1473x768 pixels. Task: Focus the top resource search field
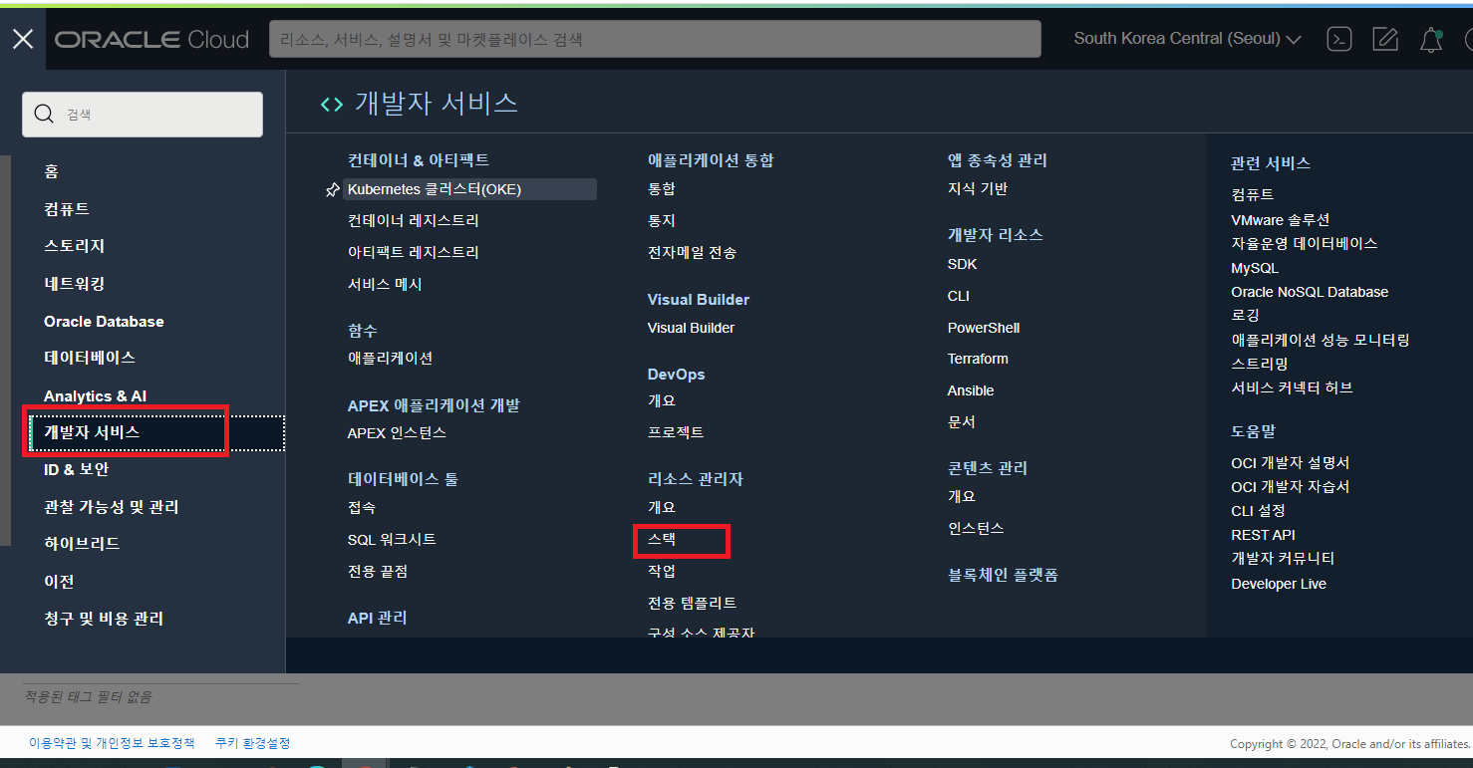tap(655, 39)
